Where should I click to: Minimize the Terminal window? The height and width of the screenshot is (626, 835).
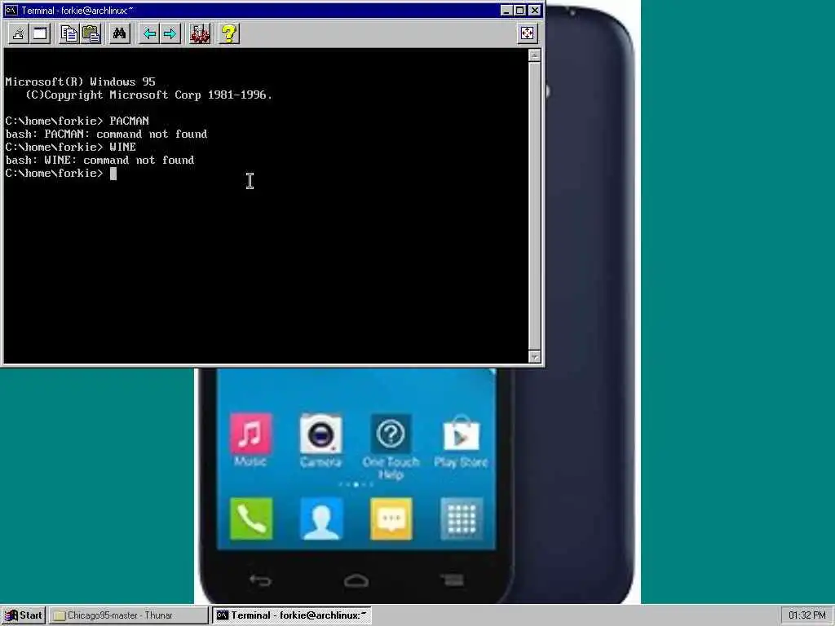click(x=506, y=10)
